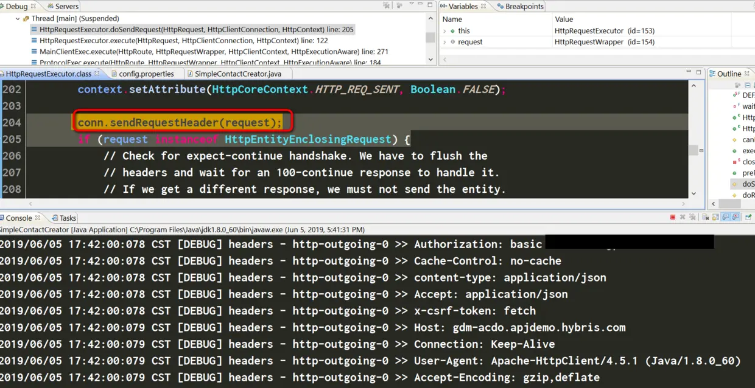This screenshot has height=388, width=755.
Task: Switch to the Debug tab
Action: pyautogui.click(x=17, y=6)
